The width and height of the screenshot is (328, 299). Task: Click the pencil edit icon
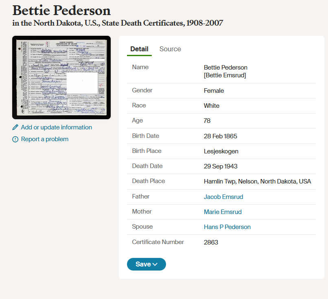pyautogui.click(x=15, y=127)
